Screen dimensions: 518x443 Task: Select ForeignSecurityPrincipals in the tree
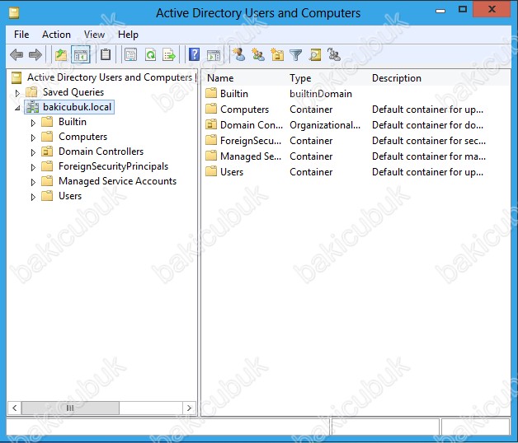[x=113, y=166]
